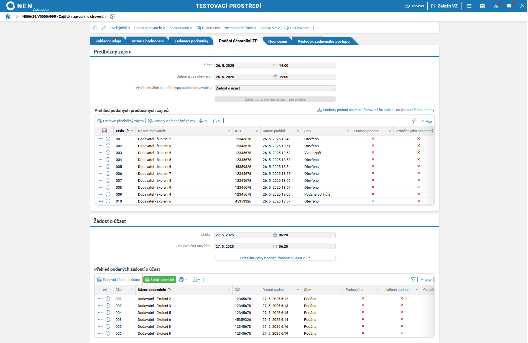Screen dimensions: 528x343
Task: Switch to the Kritéria hodnocení tab
Action: pyautogui.click(x=147, y=41)
